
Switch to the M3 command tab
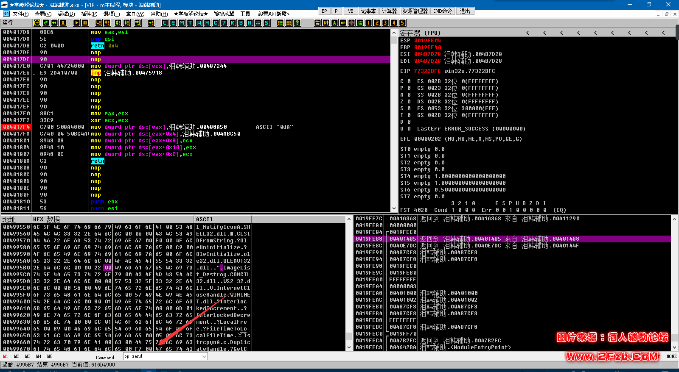click(x=28, y=356)
